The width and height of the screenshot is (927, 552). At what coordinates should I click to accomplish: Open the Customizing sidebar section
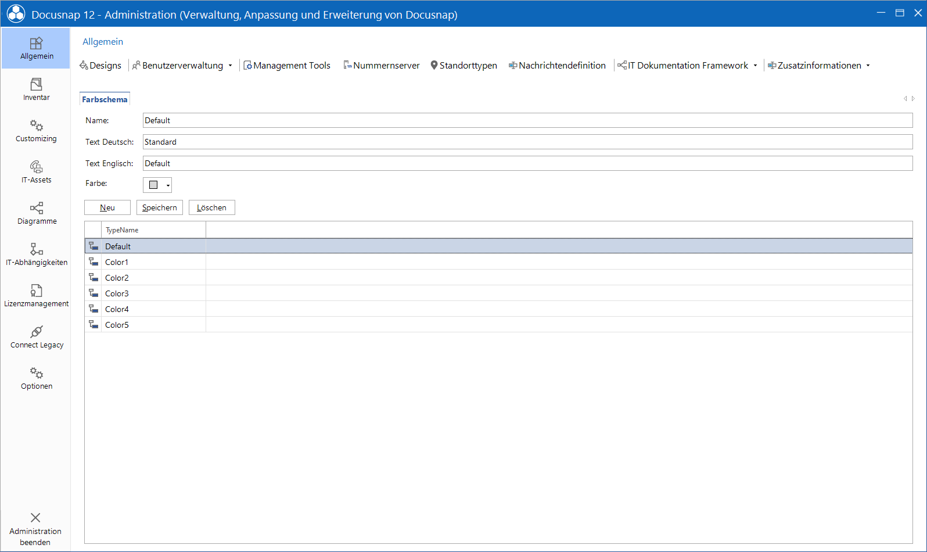coord(36,131)
